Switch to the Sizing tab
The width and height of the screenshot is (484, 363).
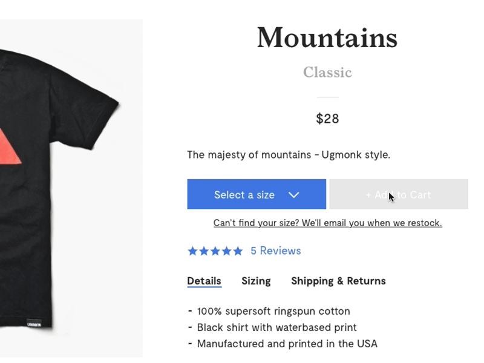[256, 281]
